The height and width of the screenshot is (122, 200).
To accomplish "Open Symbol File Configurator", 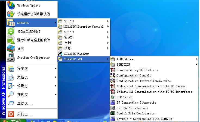I will click(x=154, y=113).
